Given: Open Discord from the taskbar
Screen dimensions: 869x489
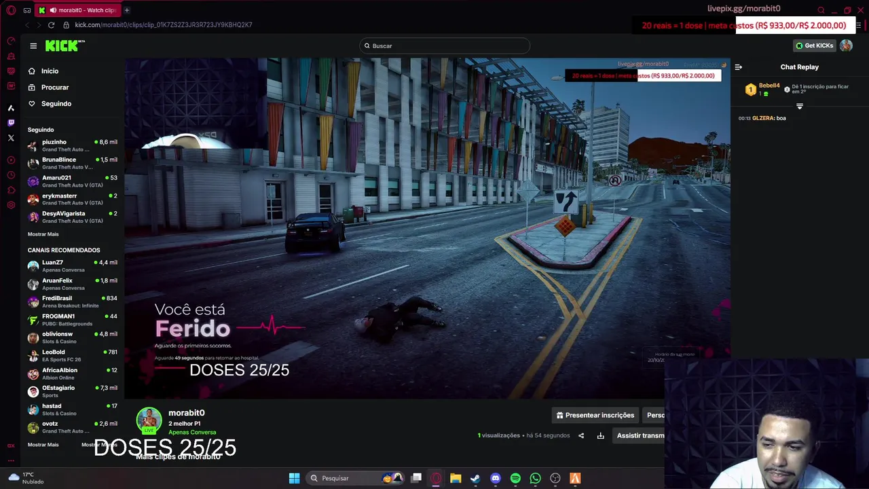Looking at the screenshot, I should pyautogui.click(x=496, y=478).
